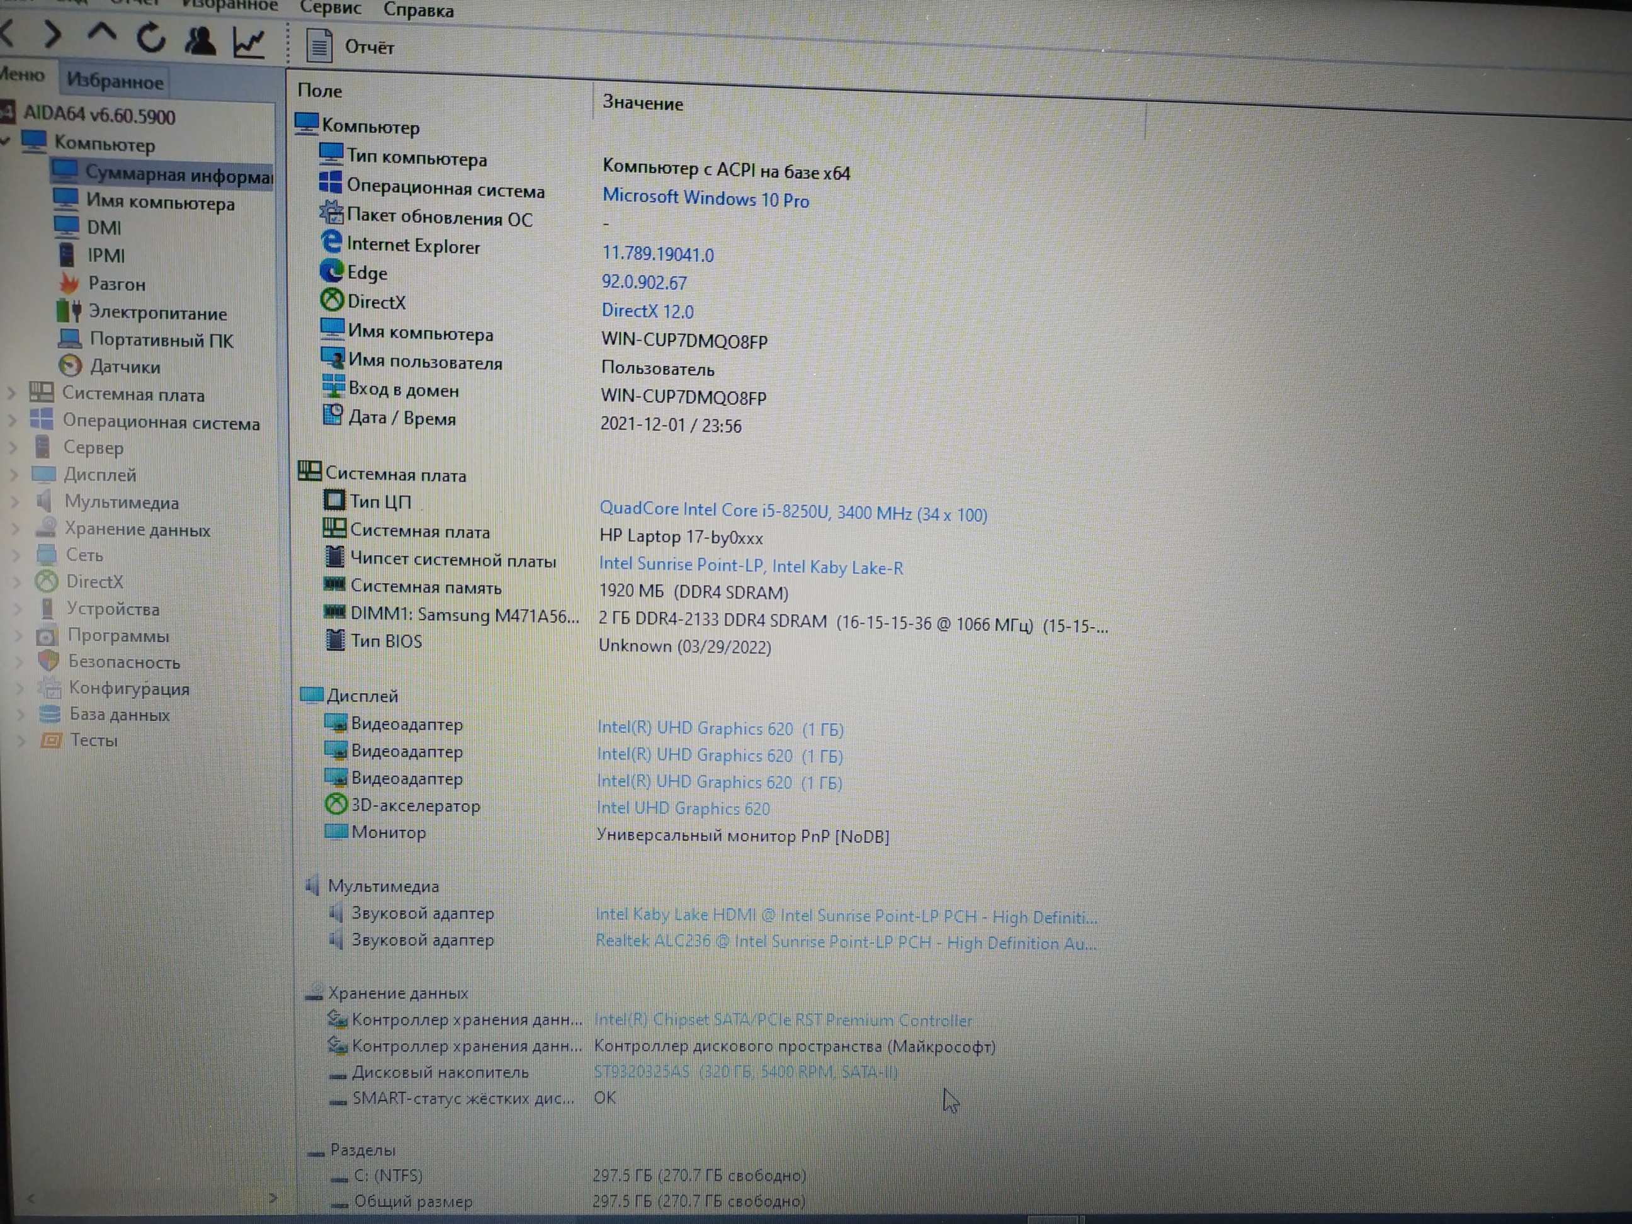The width and height of the screenshot is (1632, 1224).
Task: Expand the Сеть tree node
Action: pos(16,555)
